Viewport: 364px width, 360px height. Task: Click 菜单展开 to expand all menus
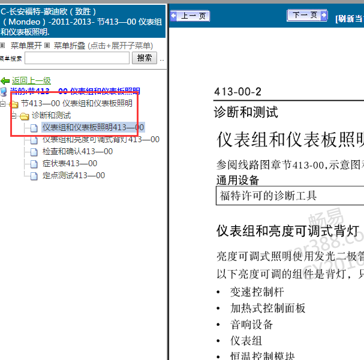pos(26,46)
